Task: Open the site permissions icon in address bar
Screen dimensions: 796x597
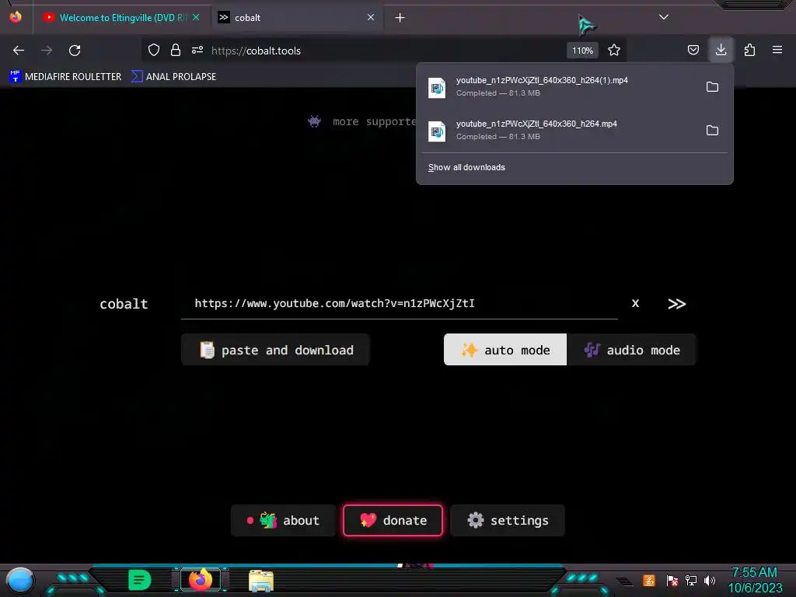Action: click(x=197, y=51)
